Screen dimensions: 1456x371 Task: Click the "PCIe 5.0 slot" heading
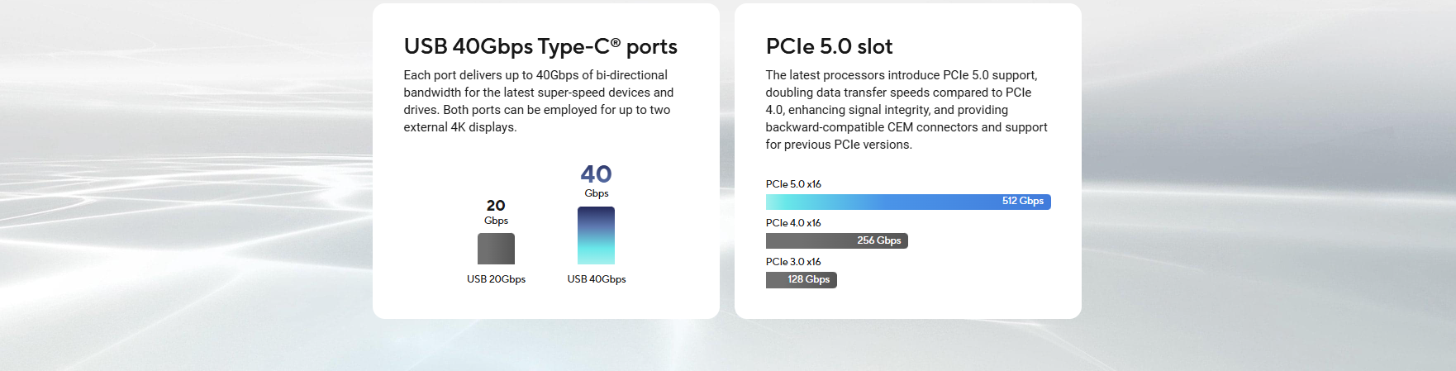click(829, 47)
